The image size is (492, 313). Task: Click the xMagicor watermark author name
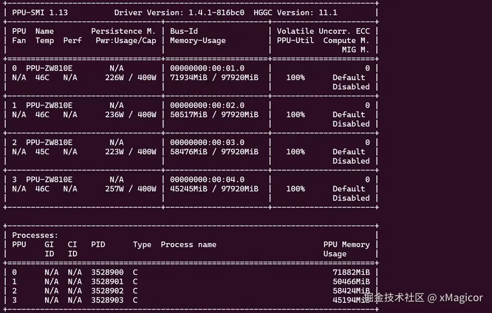461,298
